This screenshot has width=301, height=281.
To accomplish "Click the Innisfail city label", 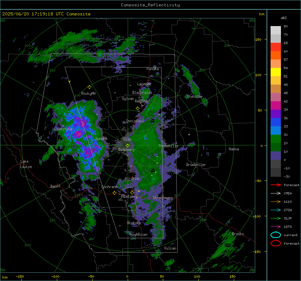I will [135, 121].
